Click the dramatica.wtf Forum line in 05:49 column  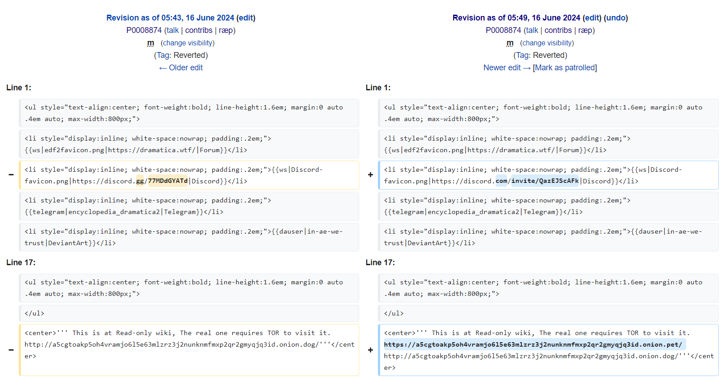coord(548,144)
